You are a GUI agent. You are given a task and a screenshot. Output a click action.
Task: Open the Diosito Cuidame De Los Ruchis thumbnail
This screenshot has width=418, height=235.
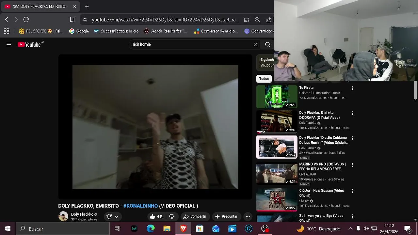pyautogui.click(x=277, y=147)
